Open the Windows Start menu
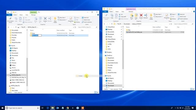 (2, 108)
